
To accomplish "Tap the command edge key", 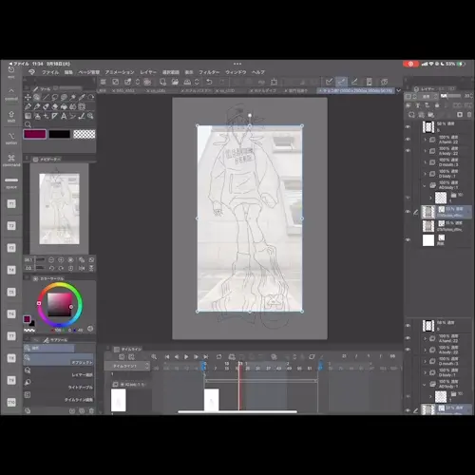I will 11,160.
